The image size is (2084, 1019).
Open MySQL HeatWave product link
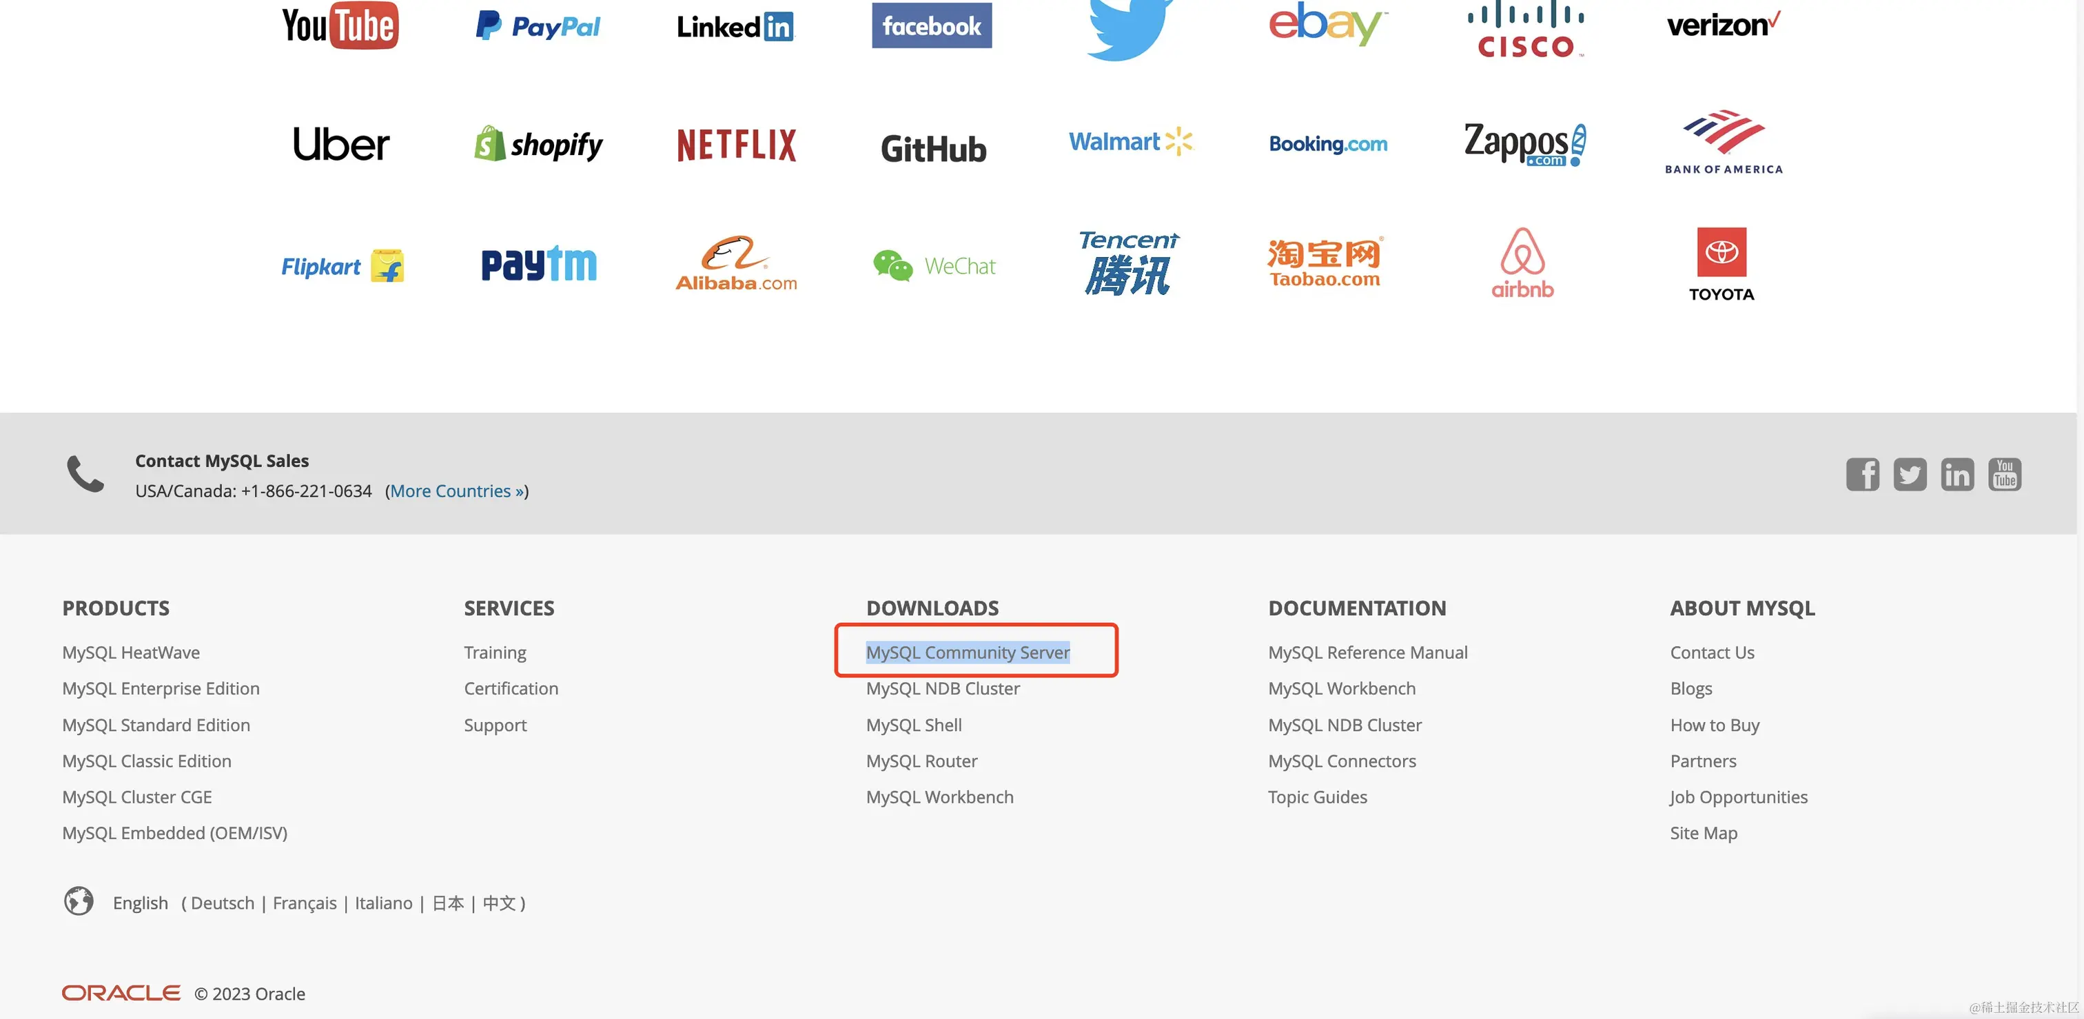coord(131,652)
